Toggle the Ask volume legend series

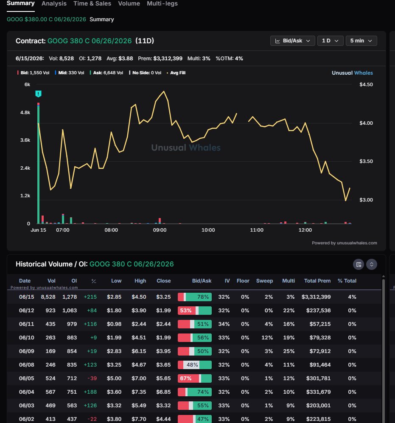(106, 73)
